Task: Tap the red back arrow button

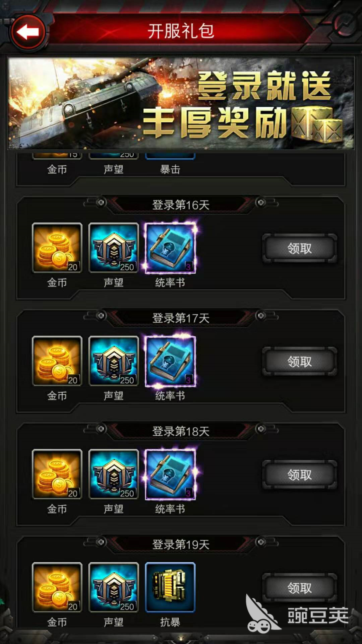Action: click(x=28, y=32)
